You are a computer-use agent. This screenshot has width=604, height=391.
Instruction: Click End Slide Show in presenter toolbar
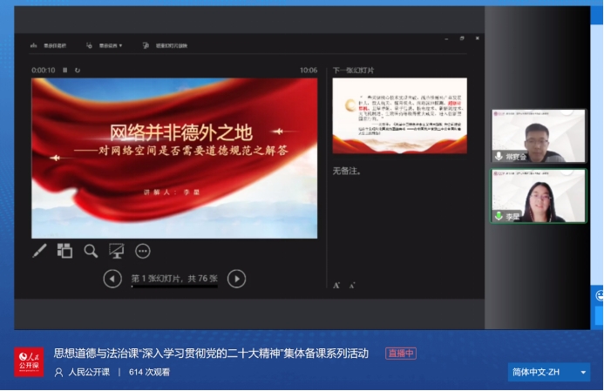coord(166,45)
